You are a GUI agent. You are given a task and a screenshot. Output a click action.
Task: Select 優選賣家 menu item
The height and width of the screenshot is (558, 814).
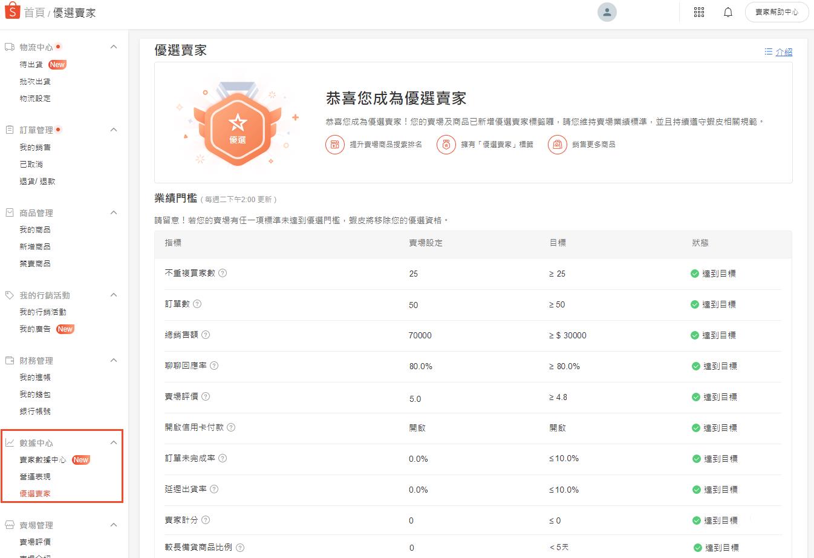point(35,494)
